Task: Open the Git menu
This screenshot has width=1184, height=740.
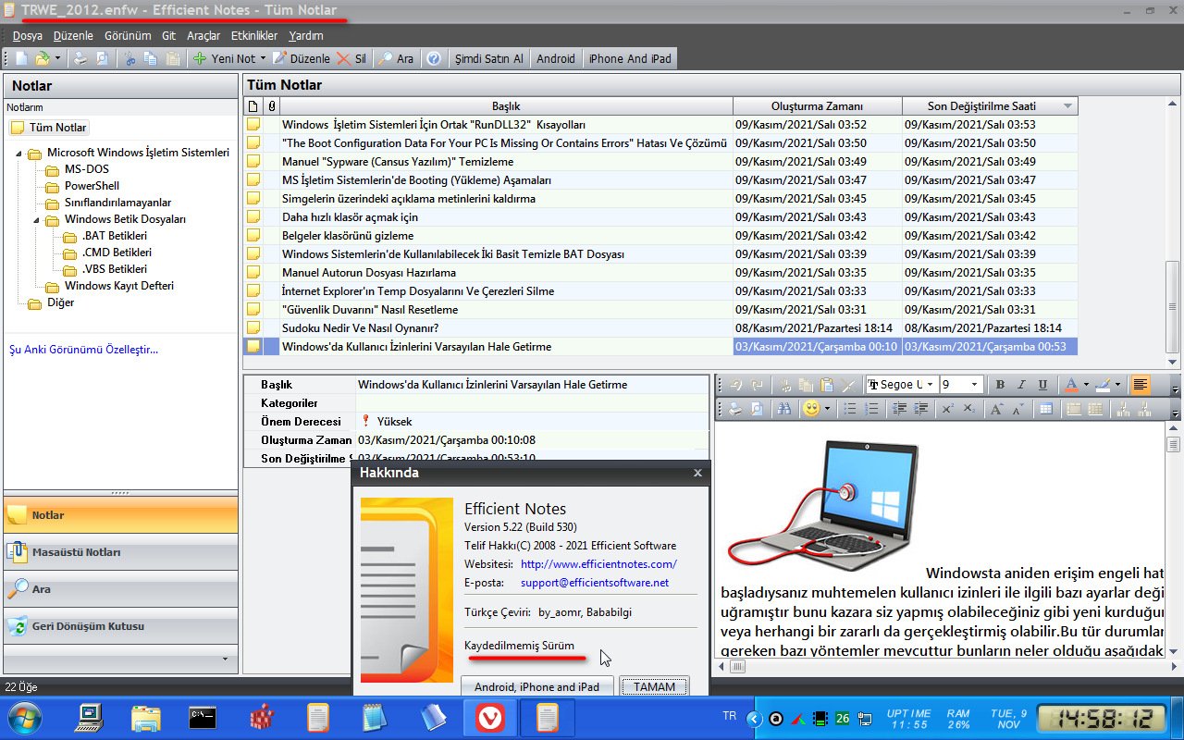Action: pos(168,35)
